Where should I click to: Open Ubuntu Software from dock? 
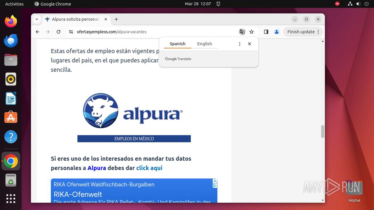pos(11,118)
